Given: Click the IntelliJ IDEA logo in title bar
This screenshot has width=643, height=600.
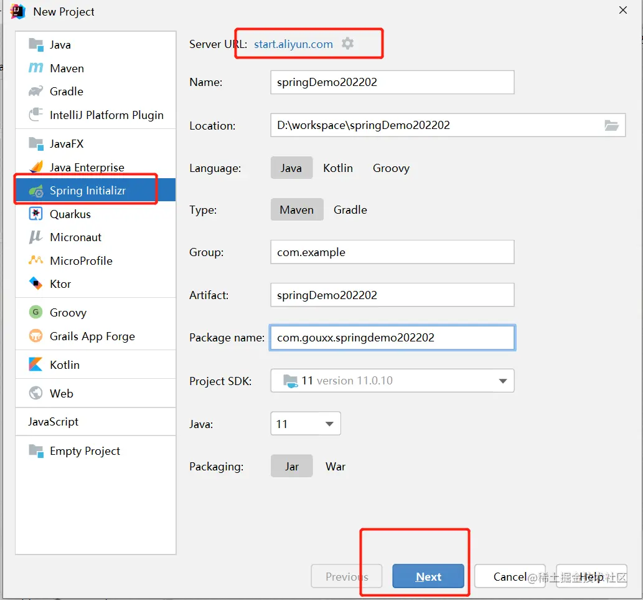Looking at the screenshot, I should [x=17, y=11].
